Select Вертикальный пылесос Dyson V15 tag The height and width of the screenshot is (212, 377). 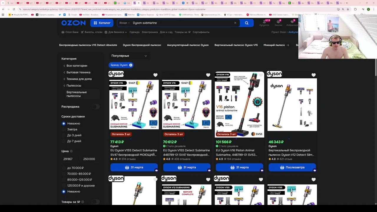pos(236,45)
